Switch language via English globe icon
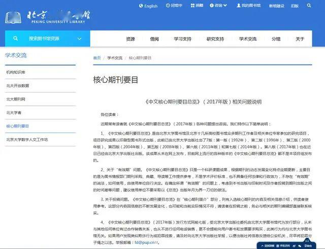 click(141, 6)
